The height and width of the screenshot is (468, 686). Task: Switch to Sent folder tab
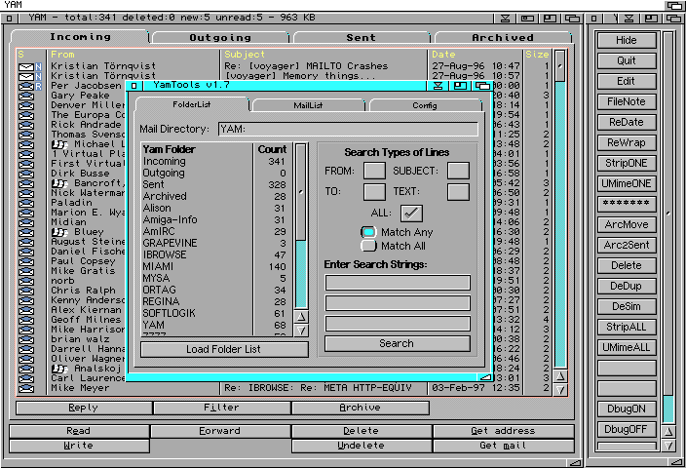(361, 38)
